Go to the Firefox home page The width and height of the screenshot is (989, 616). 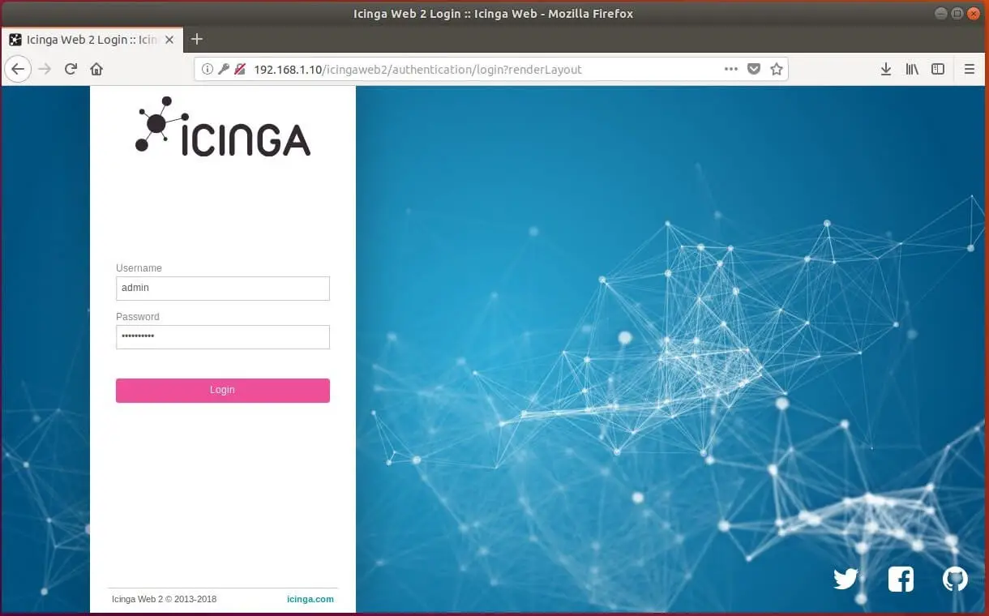click(x=96, y=69)
